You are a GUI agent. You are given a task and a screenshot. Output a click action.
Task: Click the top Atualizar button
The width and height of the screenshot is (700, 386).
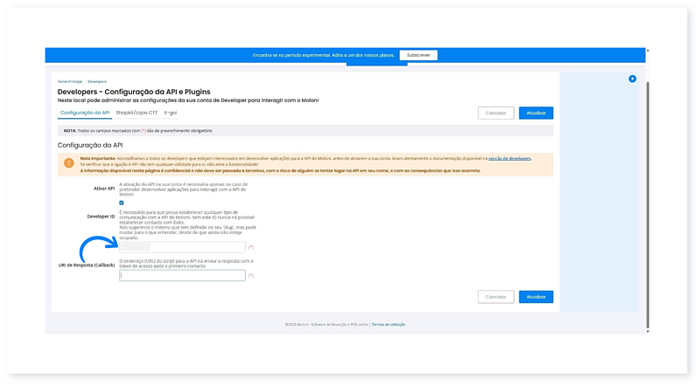tap(535, 113)
